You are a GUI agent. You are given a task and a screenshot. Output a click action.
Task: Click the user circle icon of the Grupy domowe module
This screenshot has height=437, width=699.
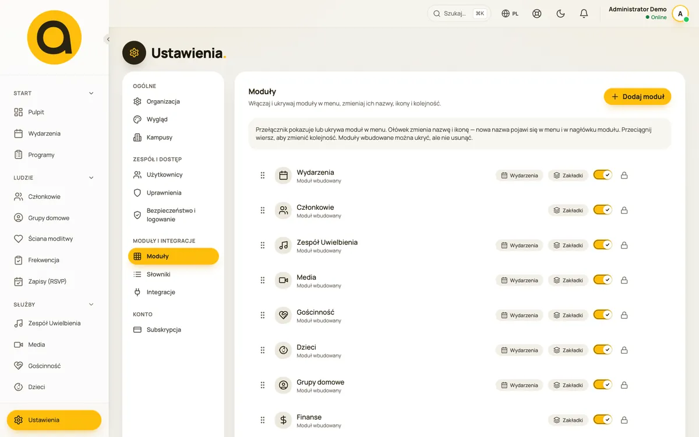(283, 385)
